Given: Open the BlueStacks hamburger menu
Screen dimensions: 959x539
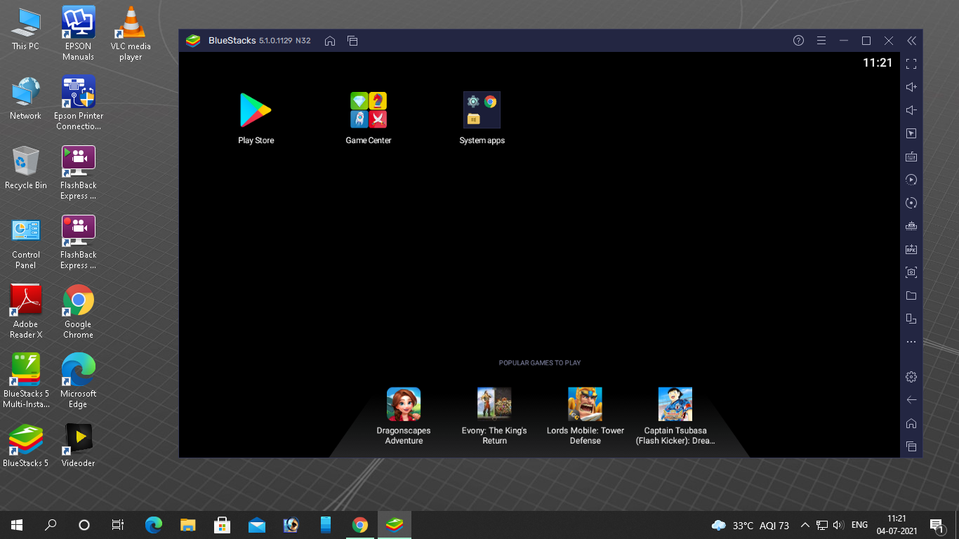Looking at the screenshot, I should (821, 41).
